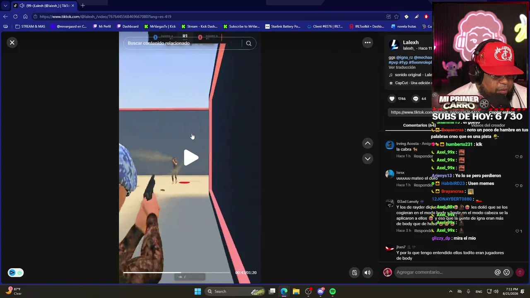Open the 'sonido original' sound link
The image size is (530, 298).
412,75
